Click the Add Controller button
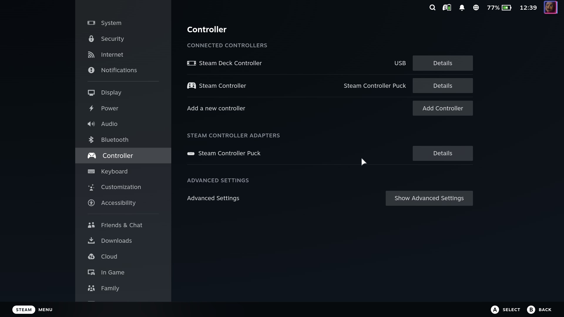This screenshot has width=564, height=317. click(x=443, y=108)
